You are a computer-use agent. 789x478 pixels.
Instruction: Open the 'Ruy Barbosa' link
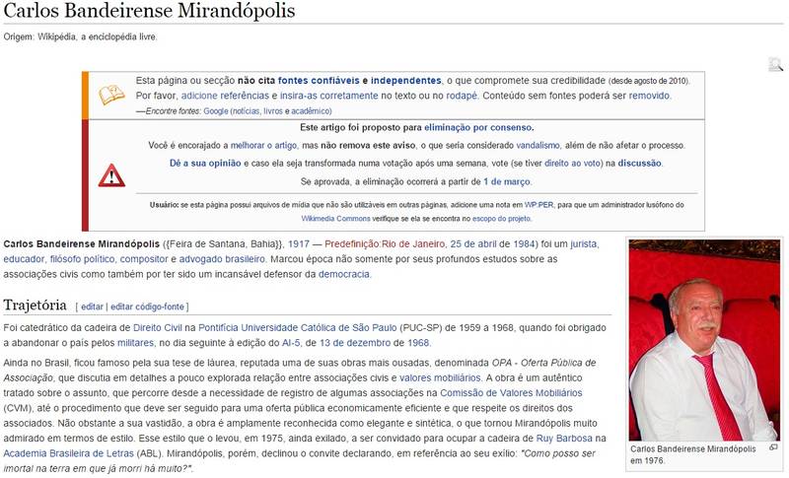coord(563,439)
